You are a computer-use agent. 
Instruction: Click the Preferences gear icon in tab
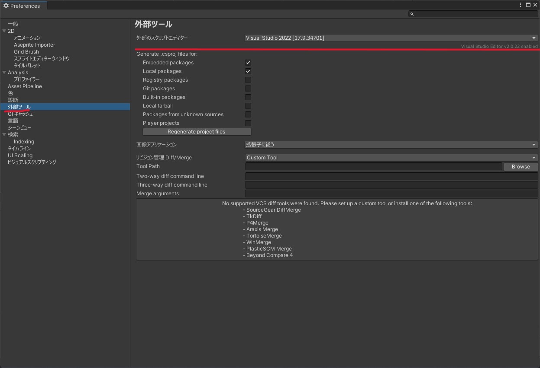pyautogui.click(x=6, y=6)
